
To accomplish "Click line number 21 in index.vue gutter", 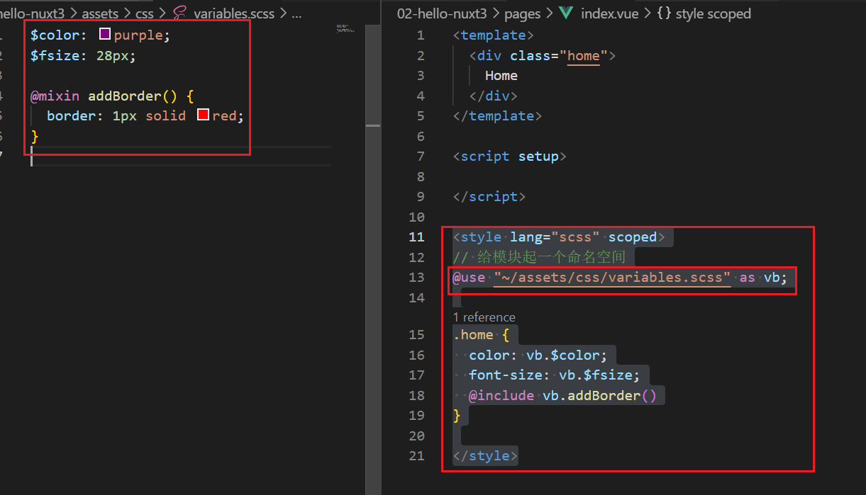I will click(x=416, y=456).
